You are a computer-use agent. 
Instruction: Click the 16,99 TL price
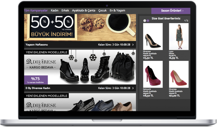(x=174, y=58)
